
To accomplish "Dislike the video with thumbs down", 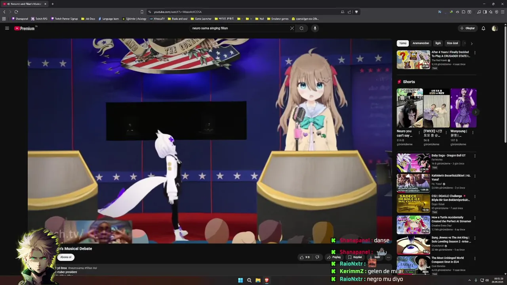I will [317, 257].
